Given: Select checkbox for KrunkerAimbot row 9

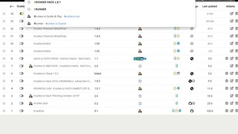Looking at the screenshot, I should [4, 51].
